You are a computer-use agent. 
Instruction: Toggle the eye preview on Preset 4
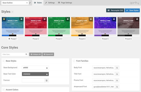click(91, 19)
